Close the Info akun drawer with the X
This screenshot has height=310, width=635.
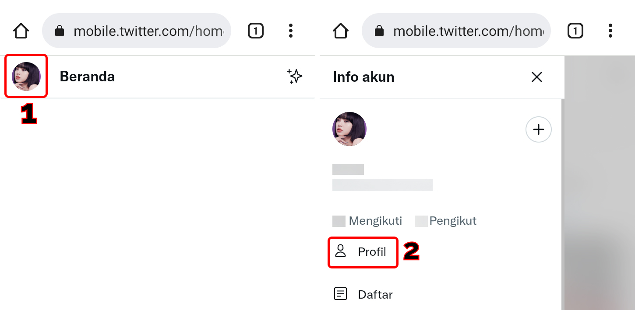[x=536, y=77]
